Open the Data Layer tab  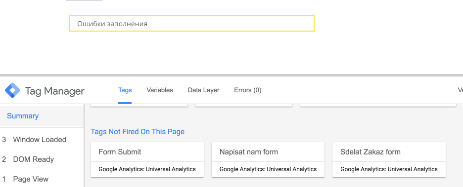click(x=203, y=90)
